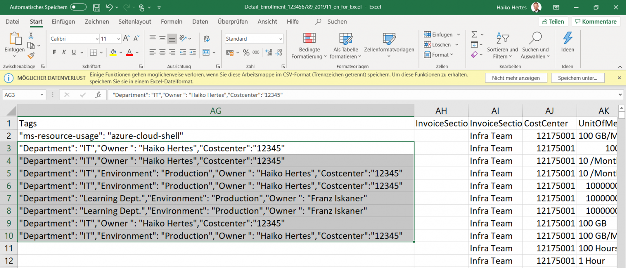Click the Speichern unter... button
This screenshot has width=626, height=268.
578,78
